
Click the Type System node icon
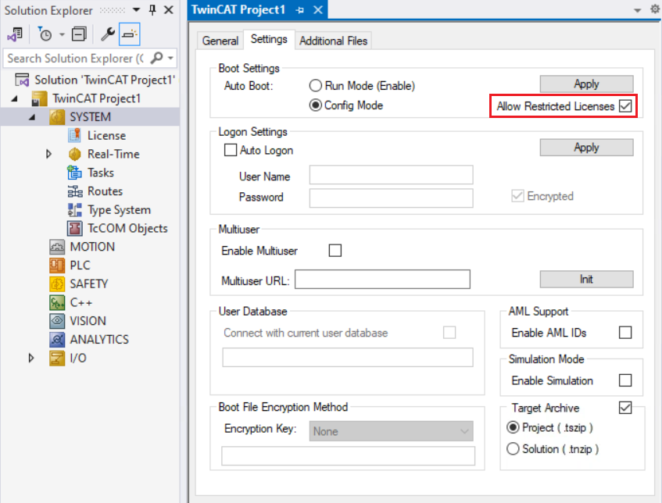75,210
